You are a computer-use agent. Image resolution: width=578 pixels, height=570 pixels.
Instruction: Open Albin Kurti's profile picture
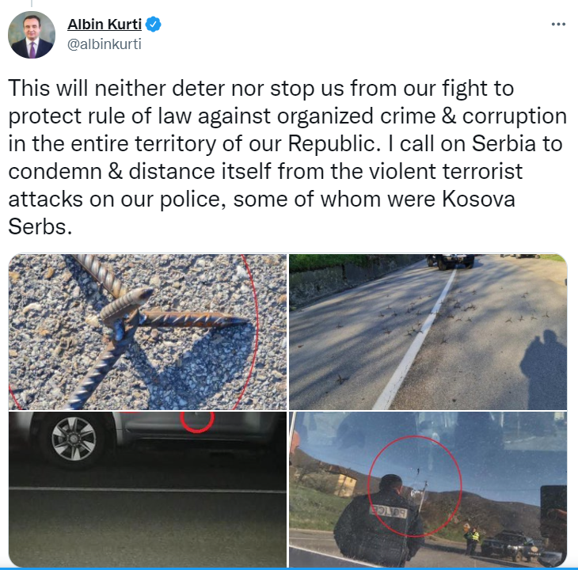coord(32,35)
